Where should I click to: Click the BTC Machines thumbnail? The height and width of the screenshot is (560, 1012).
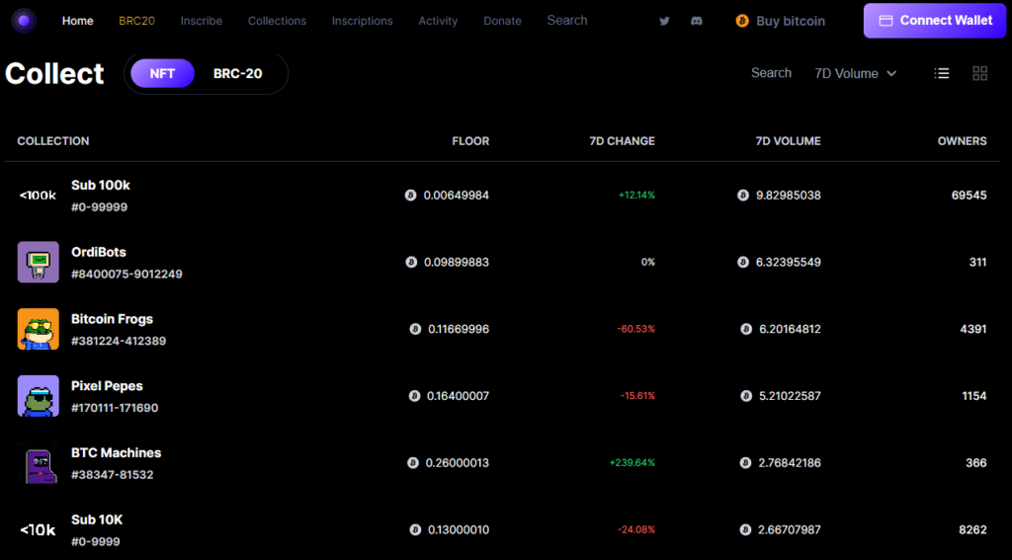pos(39,462)
